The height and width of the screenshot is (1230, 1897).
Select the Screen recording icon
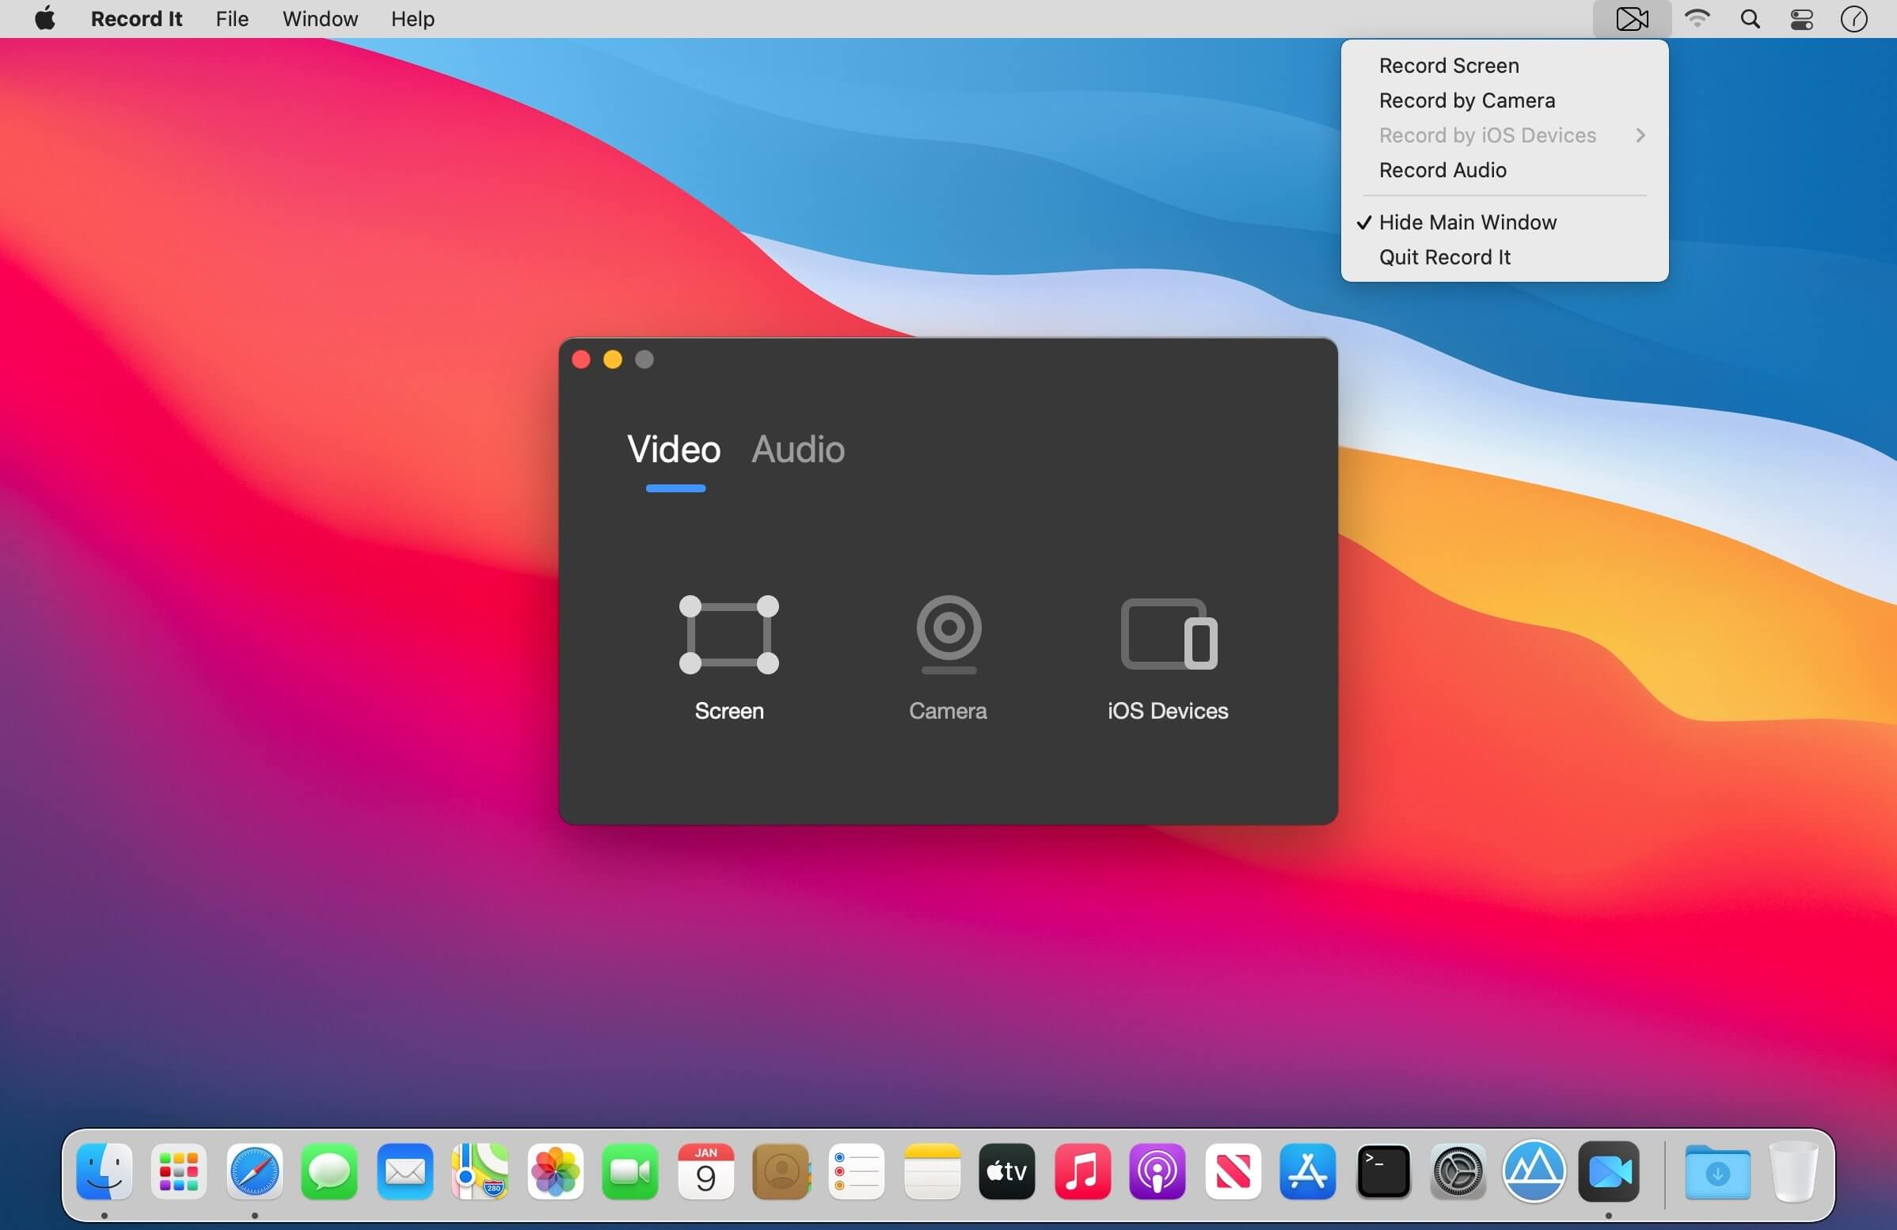click(x=728, y=634)
